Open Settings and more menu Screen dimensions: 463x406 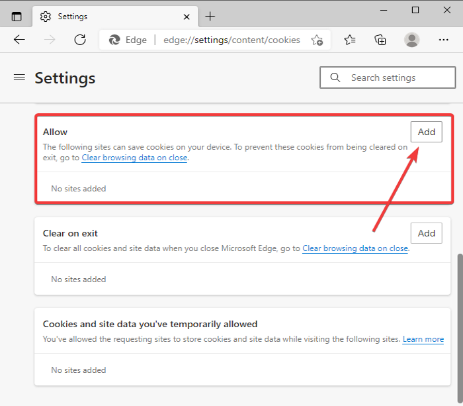tap(443, 40)
